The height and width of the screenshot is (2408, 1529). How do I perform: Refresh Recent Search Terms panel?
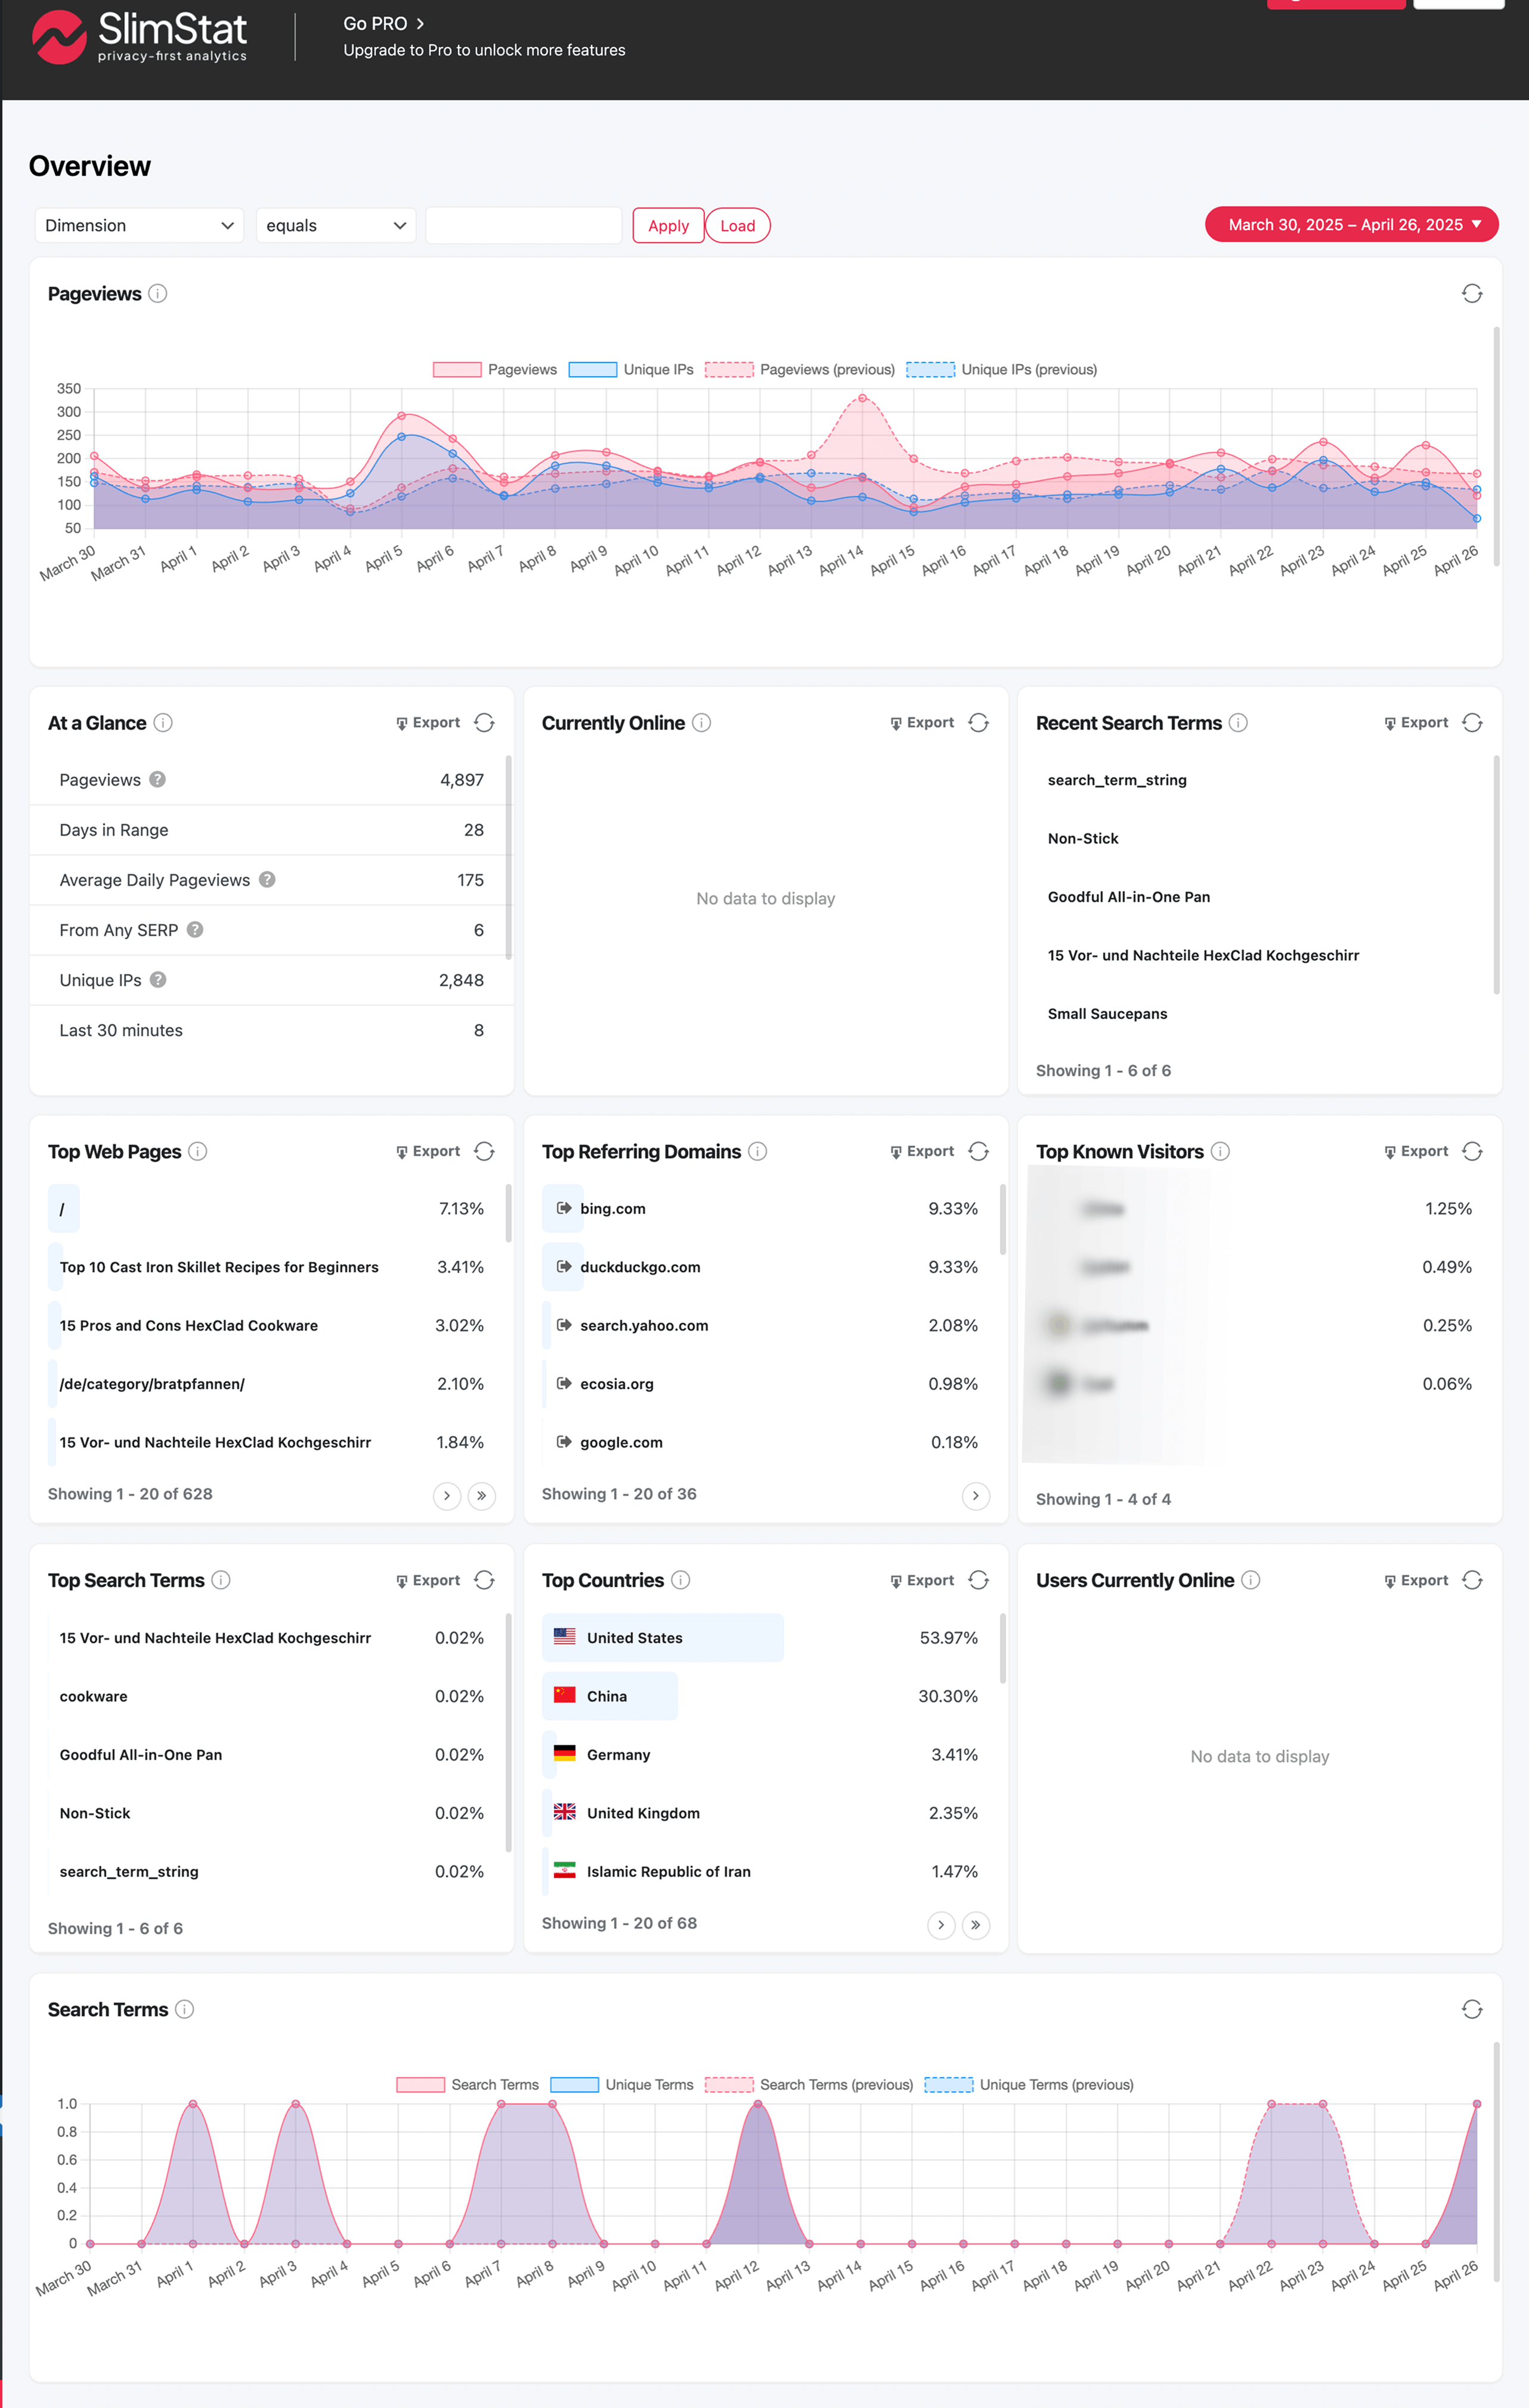[1472, 723]
